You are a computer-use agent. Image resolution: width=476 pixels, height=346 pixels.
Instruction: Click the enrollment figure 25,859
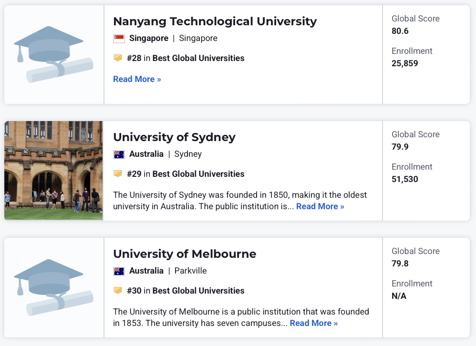pyautogui.click(x=404, y=63)
